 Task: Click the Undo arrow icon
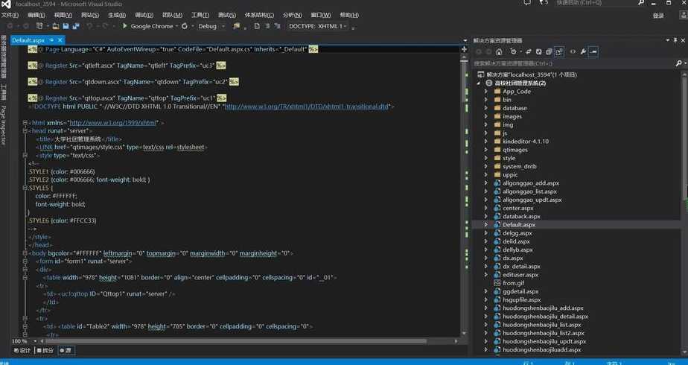click(90, 26)
